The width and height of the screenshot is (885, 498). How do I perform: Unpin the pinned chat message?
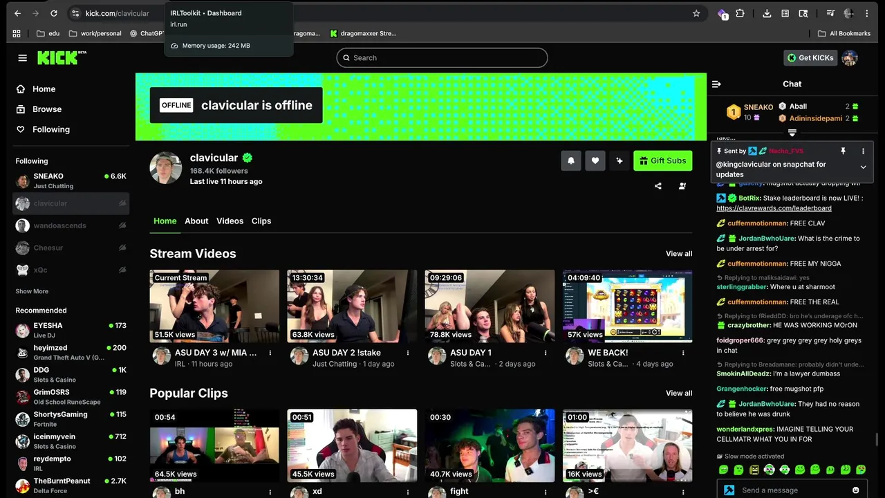tap(843, 151)
